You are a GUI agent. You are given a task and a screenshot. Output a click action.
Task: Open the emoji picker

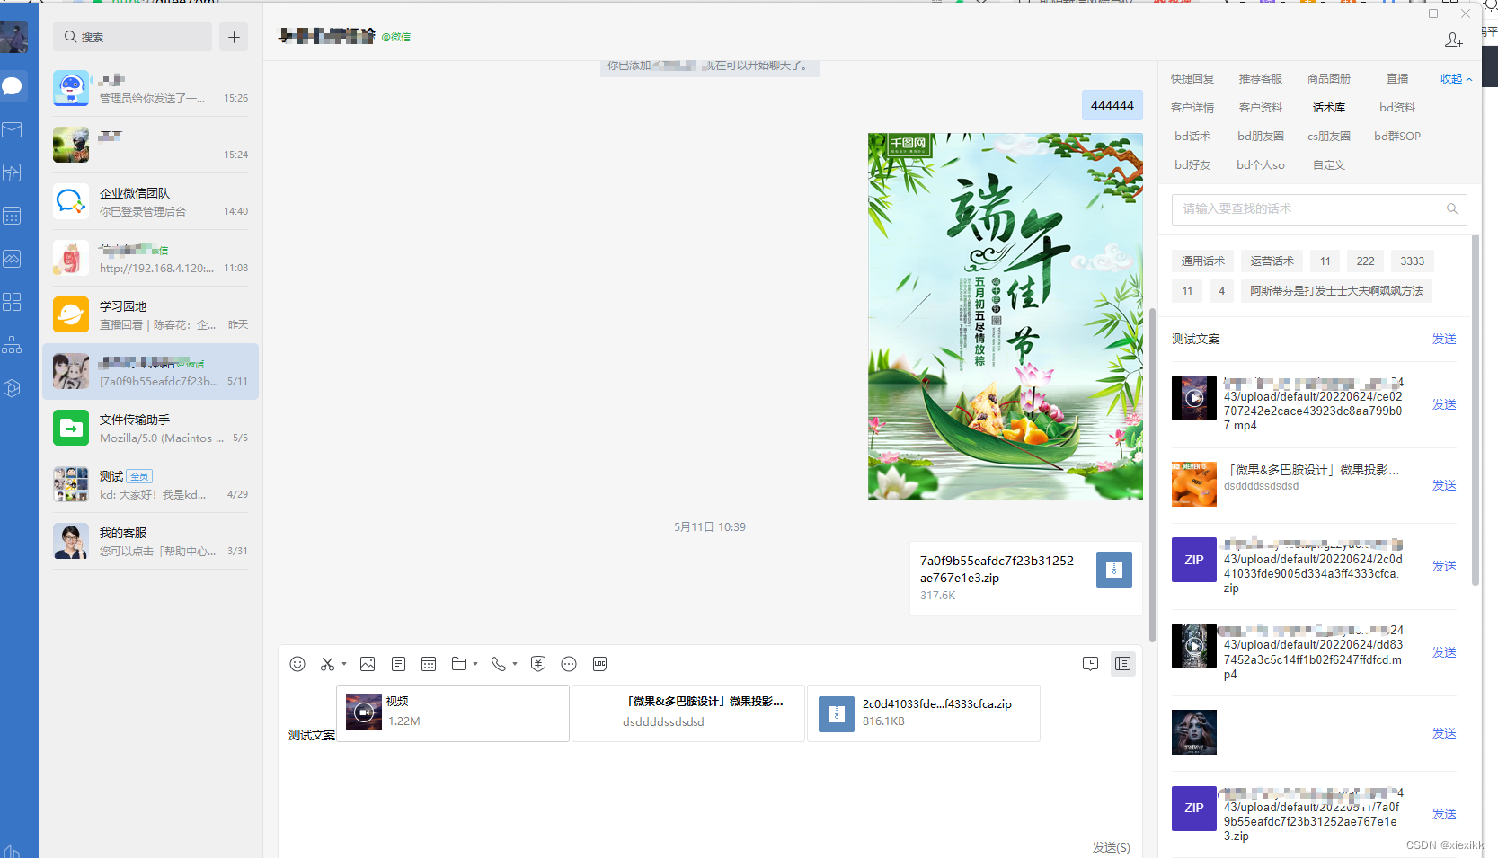point(297,664)
